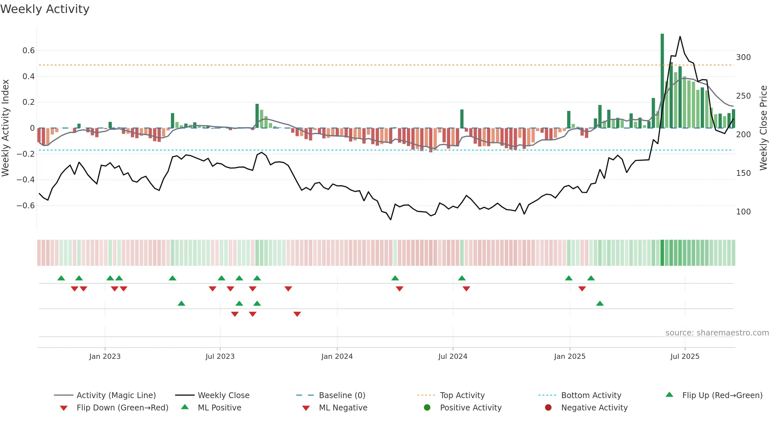Toggle the Bottom Activity legend entry
Viewport: 780px width, 438px height.
pyautogui.click(x=580, y=395)
